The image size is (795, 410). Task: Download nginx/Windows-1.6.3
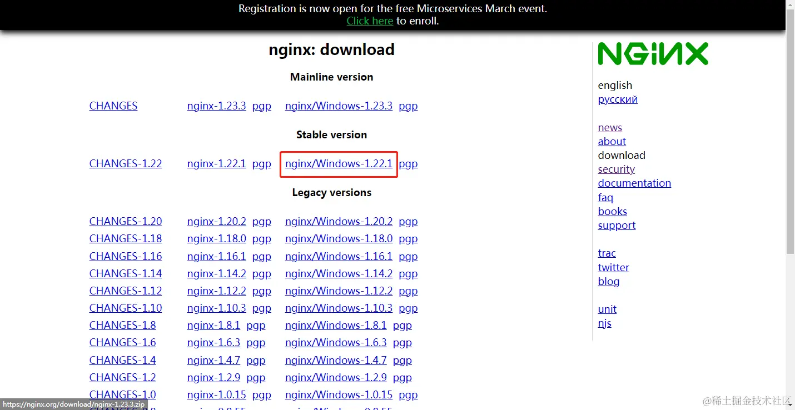[x=336, y=343]
